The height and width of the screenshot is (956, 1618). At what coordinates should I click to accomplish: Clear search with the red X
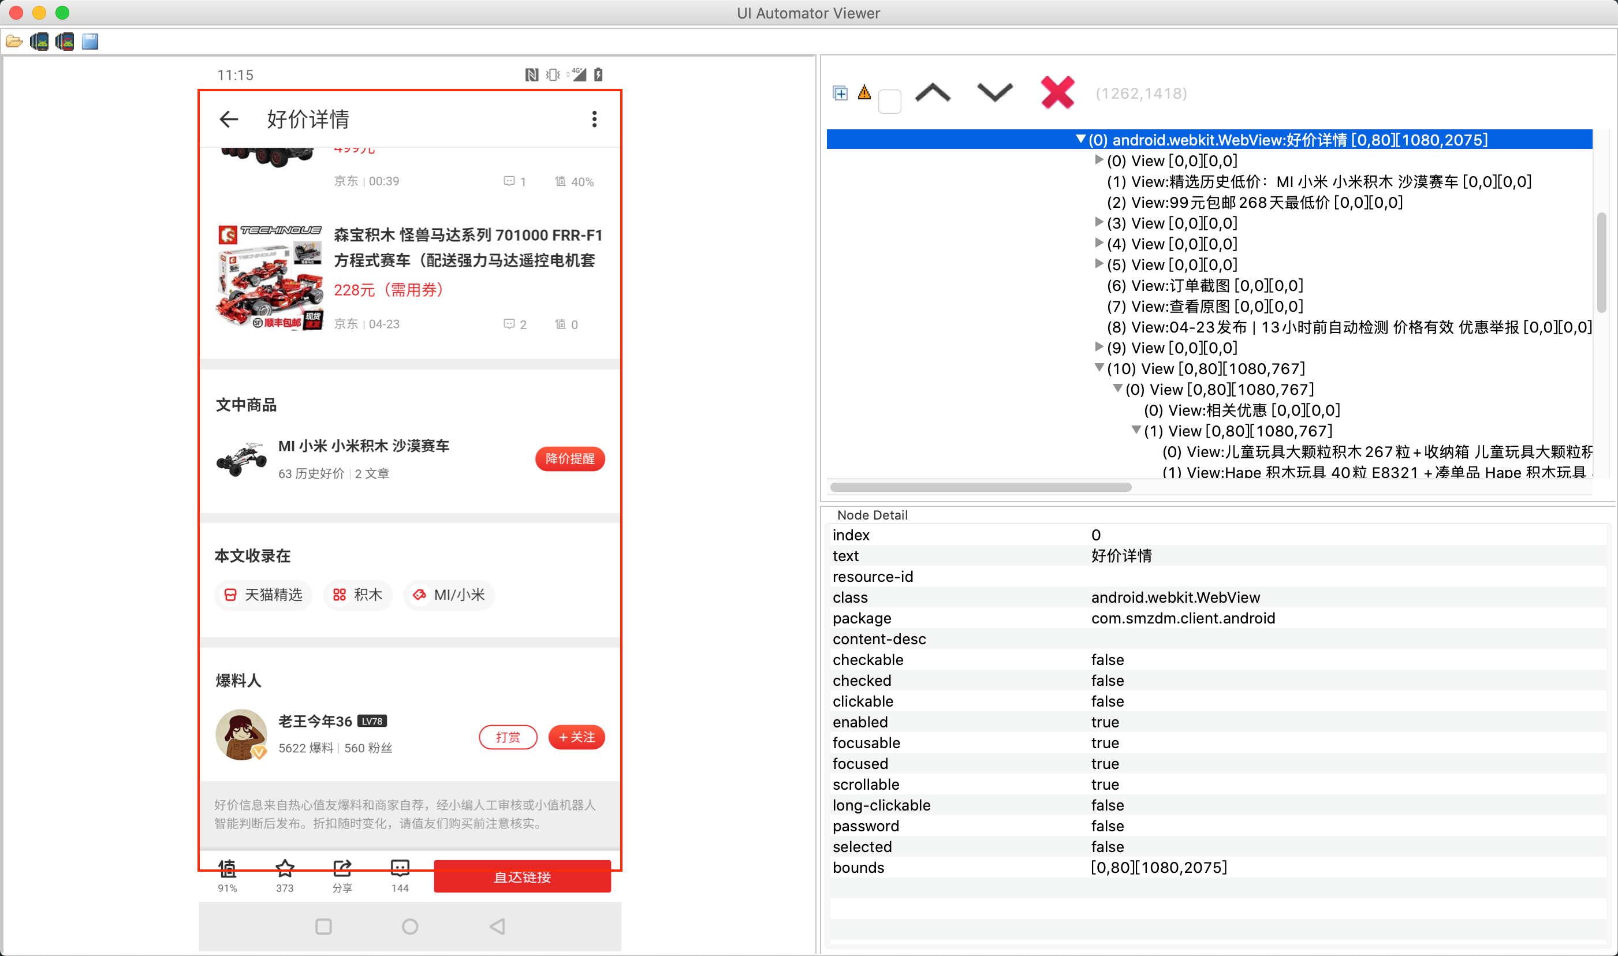coord(1057,93)
